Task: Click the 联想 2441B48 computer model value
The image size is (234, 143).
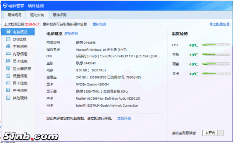Action: (x=86, y=43)
